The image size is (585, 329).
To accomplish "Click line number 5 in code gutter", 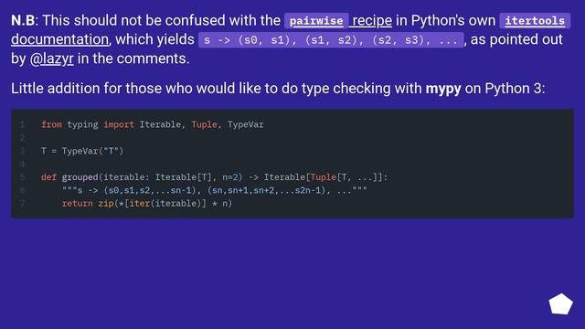I will pos(22,177).
